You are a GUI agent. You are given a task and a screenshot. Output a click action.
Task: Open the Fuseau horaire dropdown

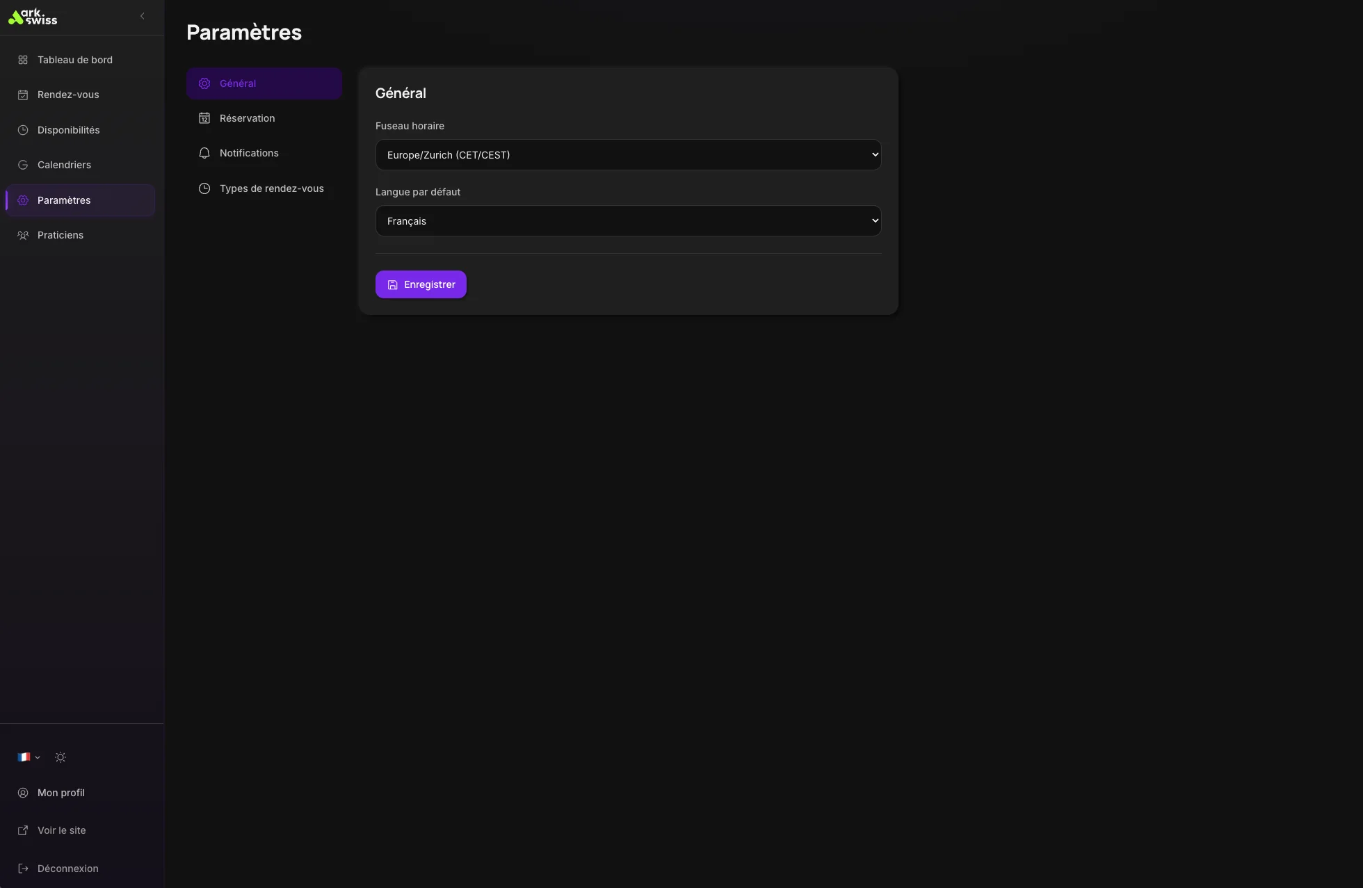(628, 154)
